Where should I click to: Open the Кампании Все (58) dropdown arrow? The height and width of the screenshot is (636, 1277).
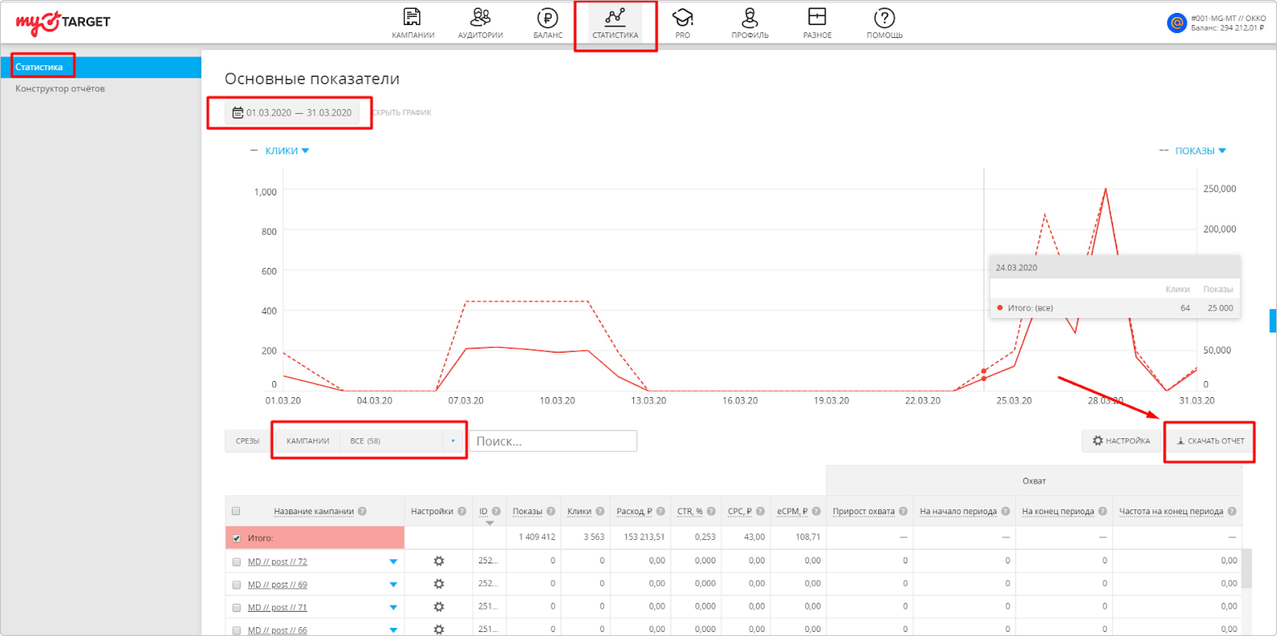click(453, 441)
